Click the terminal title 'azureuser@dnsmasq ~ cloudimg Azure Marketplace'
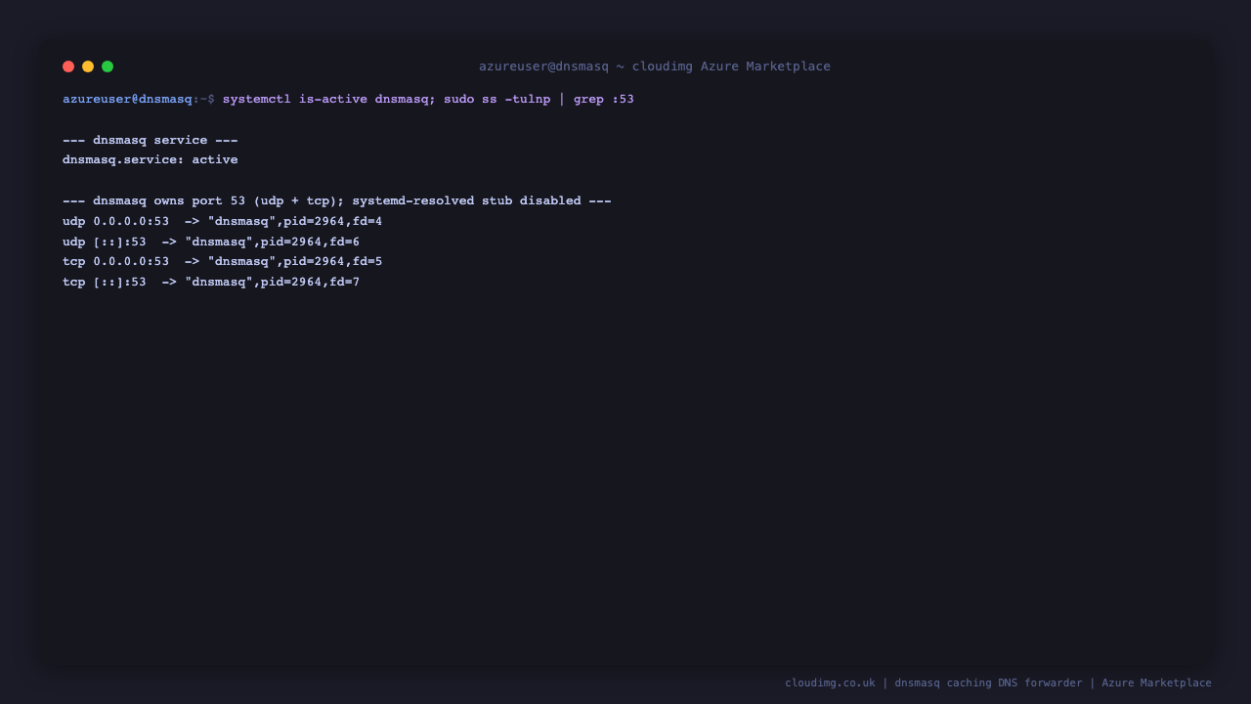Screen dimensions: 1251x704 click(655, 66)
